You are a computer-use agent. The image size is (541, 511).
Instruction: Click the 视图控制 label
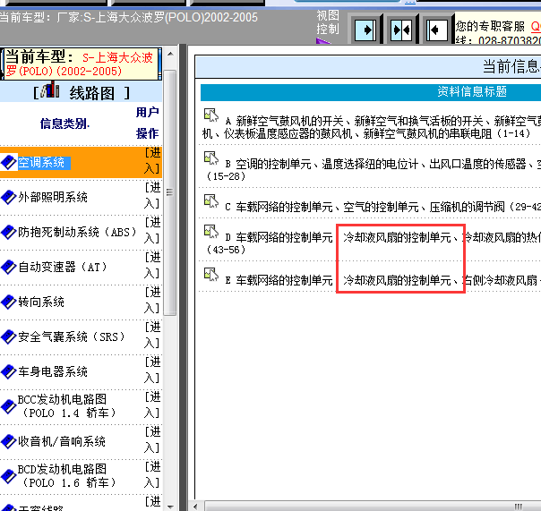tap(328, 22)
